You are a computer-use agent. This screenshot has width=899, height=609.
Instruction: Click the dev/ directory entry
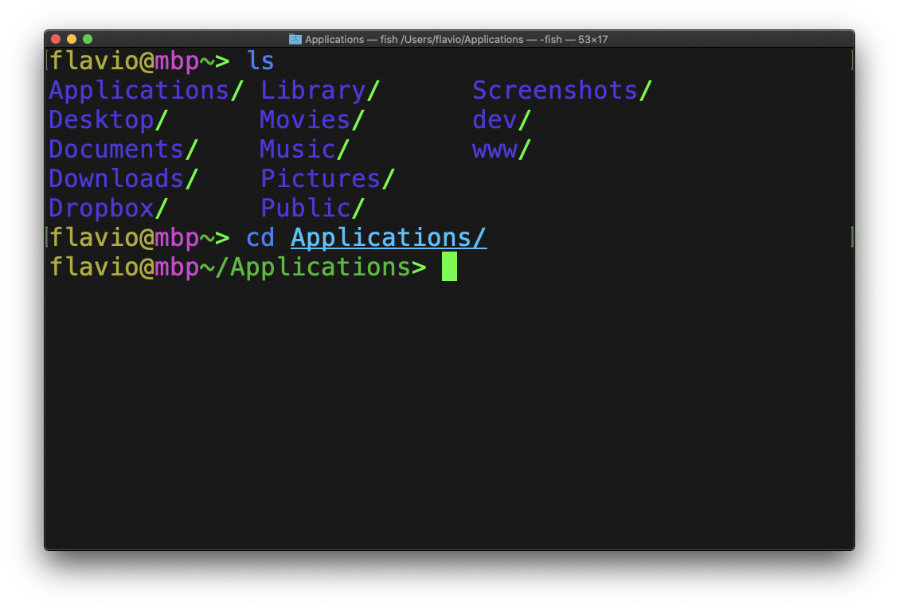(x=501, y=120)
